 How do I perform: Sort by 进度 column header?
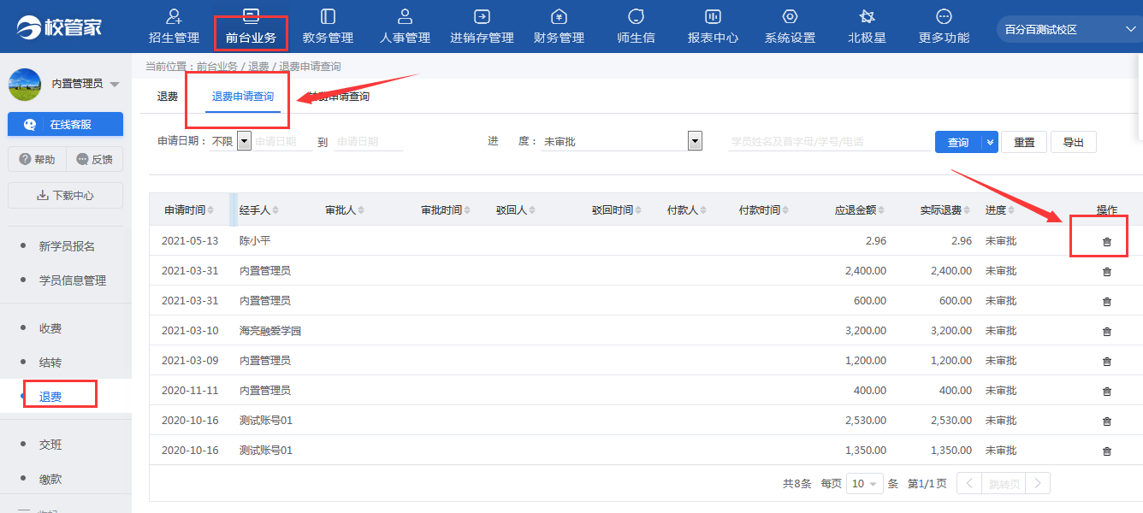(x=1000, y=209)
